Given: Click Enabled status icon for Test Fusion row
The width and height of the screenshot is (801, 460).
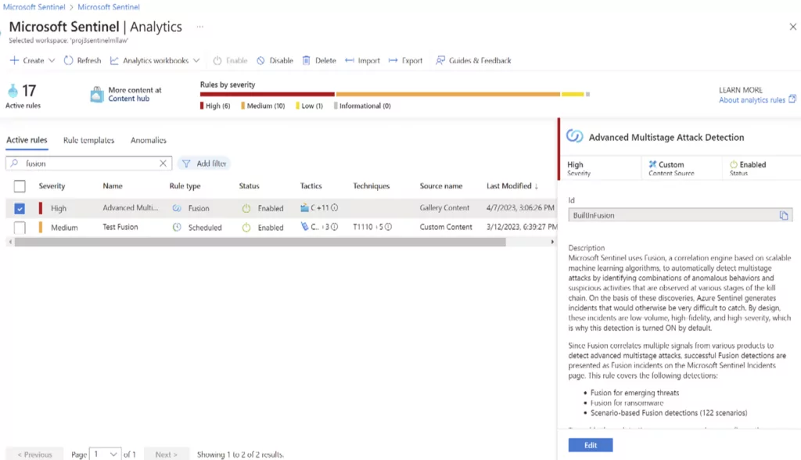Looking at the screenshot, I should pos(246,227).
